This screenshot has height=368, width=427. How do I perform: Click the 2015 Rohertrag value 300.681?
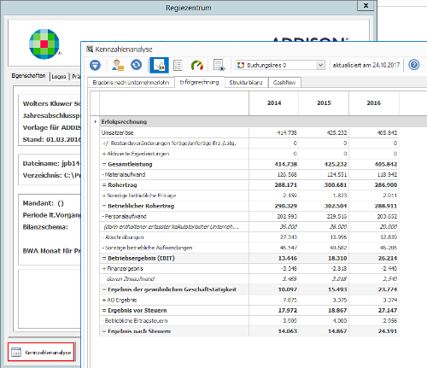coord(336,185)
